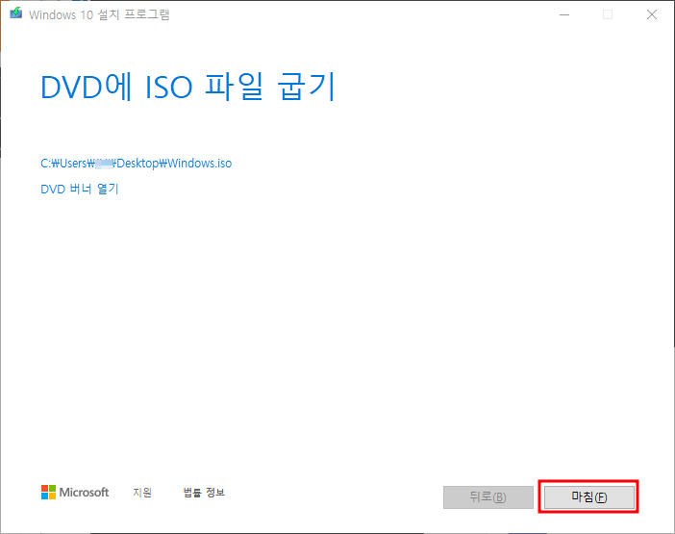Close the Windows 10 설치 프로그램 window
This screenshot has height=534, width=675.
coord(652,14)
